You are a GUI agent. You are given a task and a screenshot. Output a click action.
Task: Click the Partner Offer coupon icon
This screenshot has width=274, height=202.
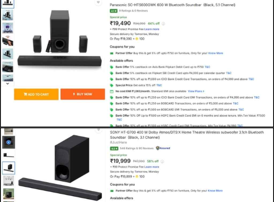pyautogui.click(x=111, y=53)
